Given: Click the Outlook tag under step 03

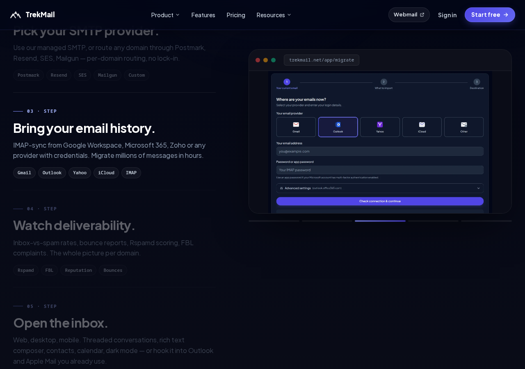Looking at the screenshot, I should [52, 173].
